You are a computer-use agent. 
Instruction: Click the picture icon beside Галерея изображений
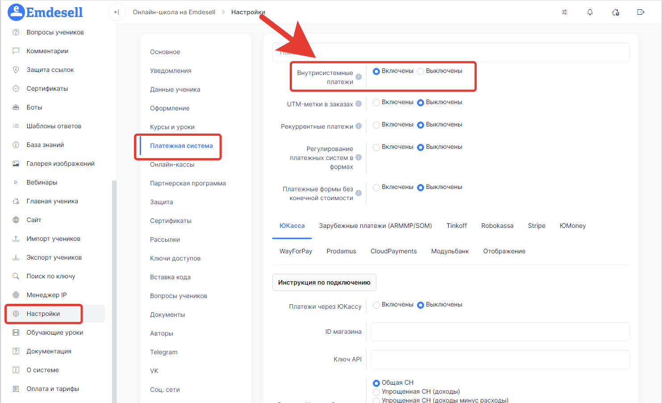coord(16,164)
